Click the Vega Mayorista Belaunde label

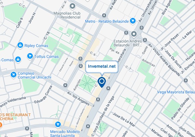tap(176, 92)
